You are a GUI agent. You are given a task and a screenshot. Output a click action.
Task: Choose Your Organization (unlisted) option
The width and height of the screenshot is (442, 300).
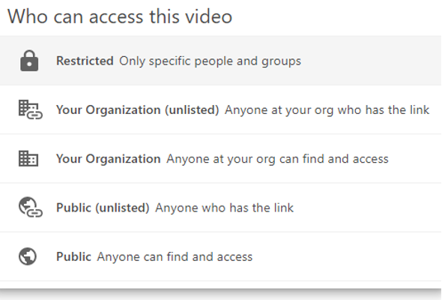click(221, 109)
